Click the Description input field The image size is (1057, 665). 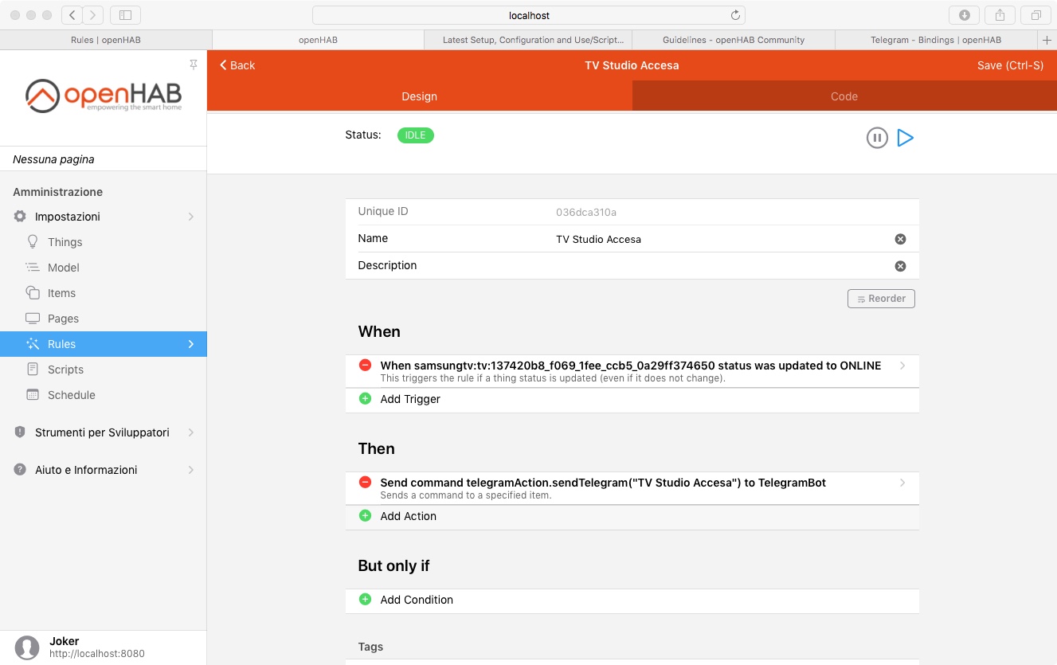coord(721,266)
